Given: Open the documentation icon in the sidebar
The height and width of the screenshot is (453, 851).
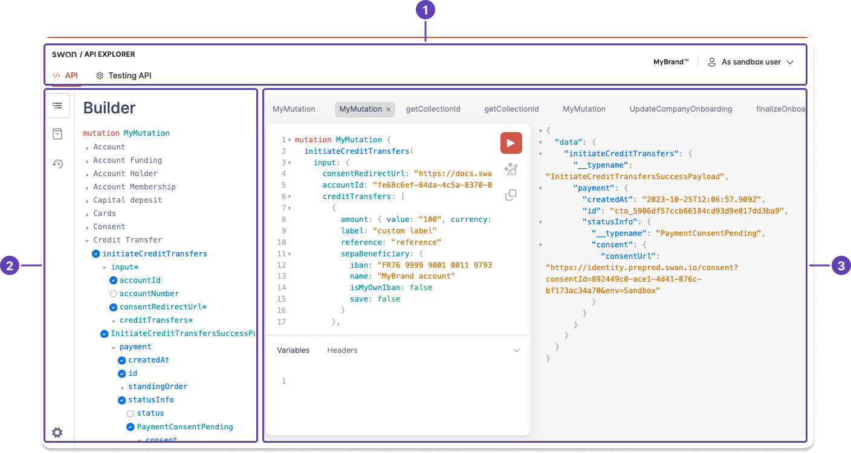Looking at the screenshot, I should pyautogui.click(x=57, y=133).
